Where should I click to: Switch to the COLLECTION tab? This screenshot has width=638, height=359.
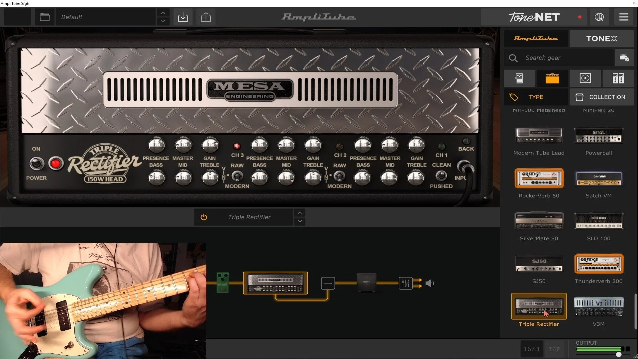(601, 97)
